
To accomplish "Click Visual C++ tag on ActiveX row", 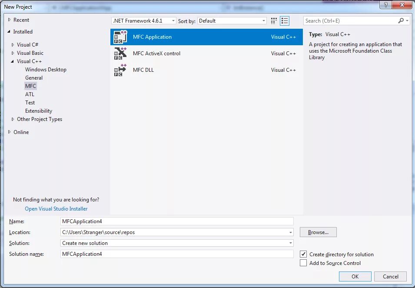I will click(x=283, y=54).
